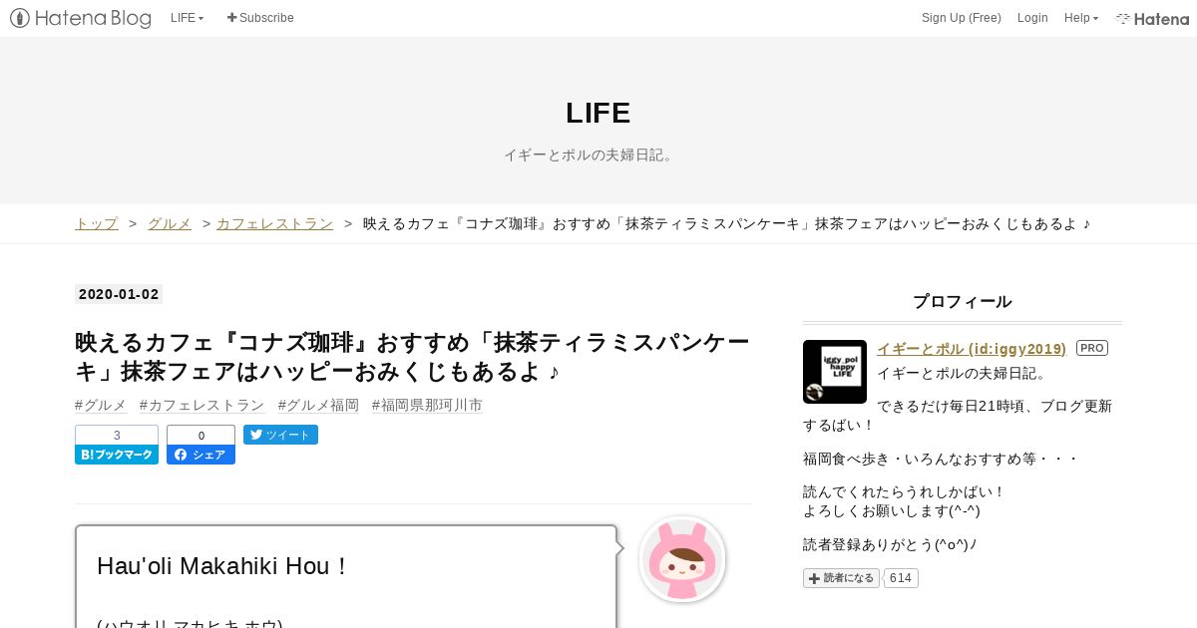
Task: Click the Hatena B! Bookmark button
Action: coord(117,445)
